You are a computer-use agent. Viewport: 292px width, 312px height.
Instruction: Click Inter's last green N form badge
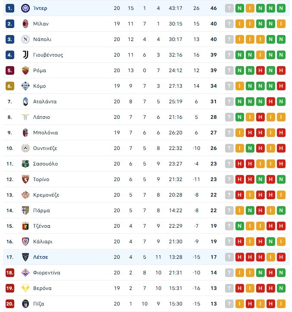[281, 8]
